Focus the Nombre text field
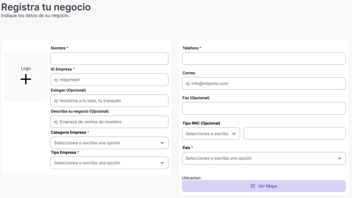Viewport: 352px width, 198px height. (x=109, y=59)
